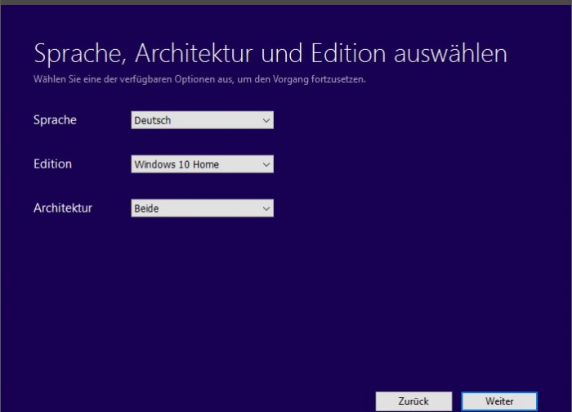The image size is (572, 412).
Task: Open the Sprache dropdown showing Deutsch
Action: point(202,120)
